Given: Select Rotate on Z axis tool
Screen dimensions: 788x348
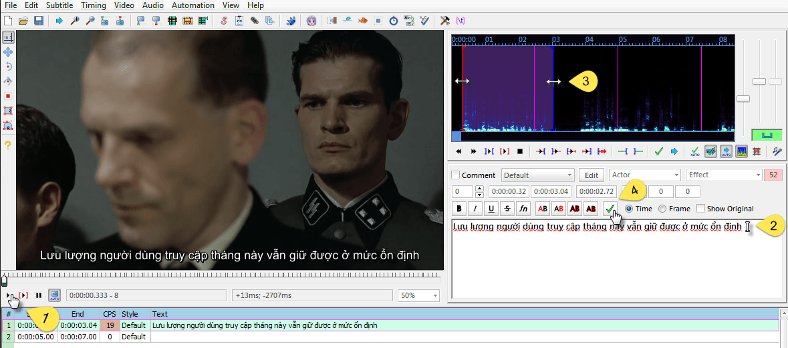Looking at the screenshot, I should pyautogui.click(x=8, y=67).
